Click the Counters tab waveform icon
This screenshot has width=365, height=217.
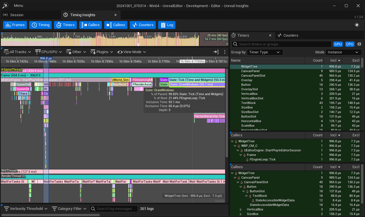pyautogui.click(x=280, y=36)
